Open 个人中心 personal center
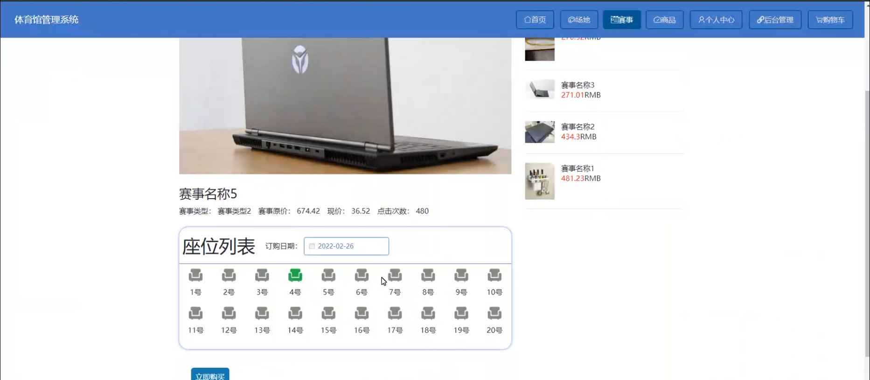This screenshot has width=870, height=380. (x=716, y=20)
